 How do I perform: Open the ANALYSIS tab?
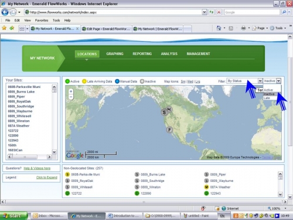(x=169, y=54)
